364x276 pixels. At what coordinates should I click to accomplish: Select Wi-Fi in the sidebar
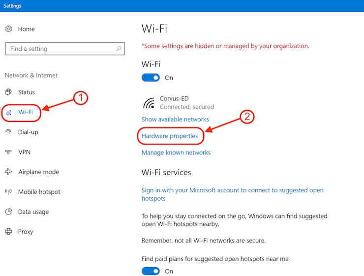(26, 112)
